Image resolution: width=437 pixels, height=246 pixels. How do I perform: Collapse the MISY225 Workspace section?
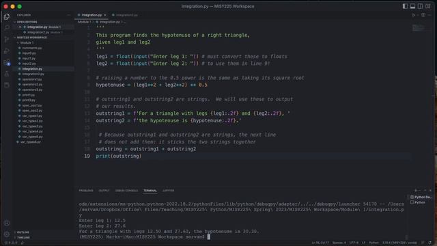point(31,38)
